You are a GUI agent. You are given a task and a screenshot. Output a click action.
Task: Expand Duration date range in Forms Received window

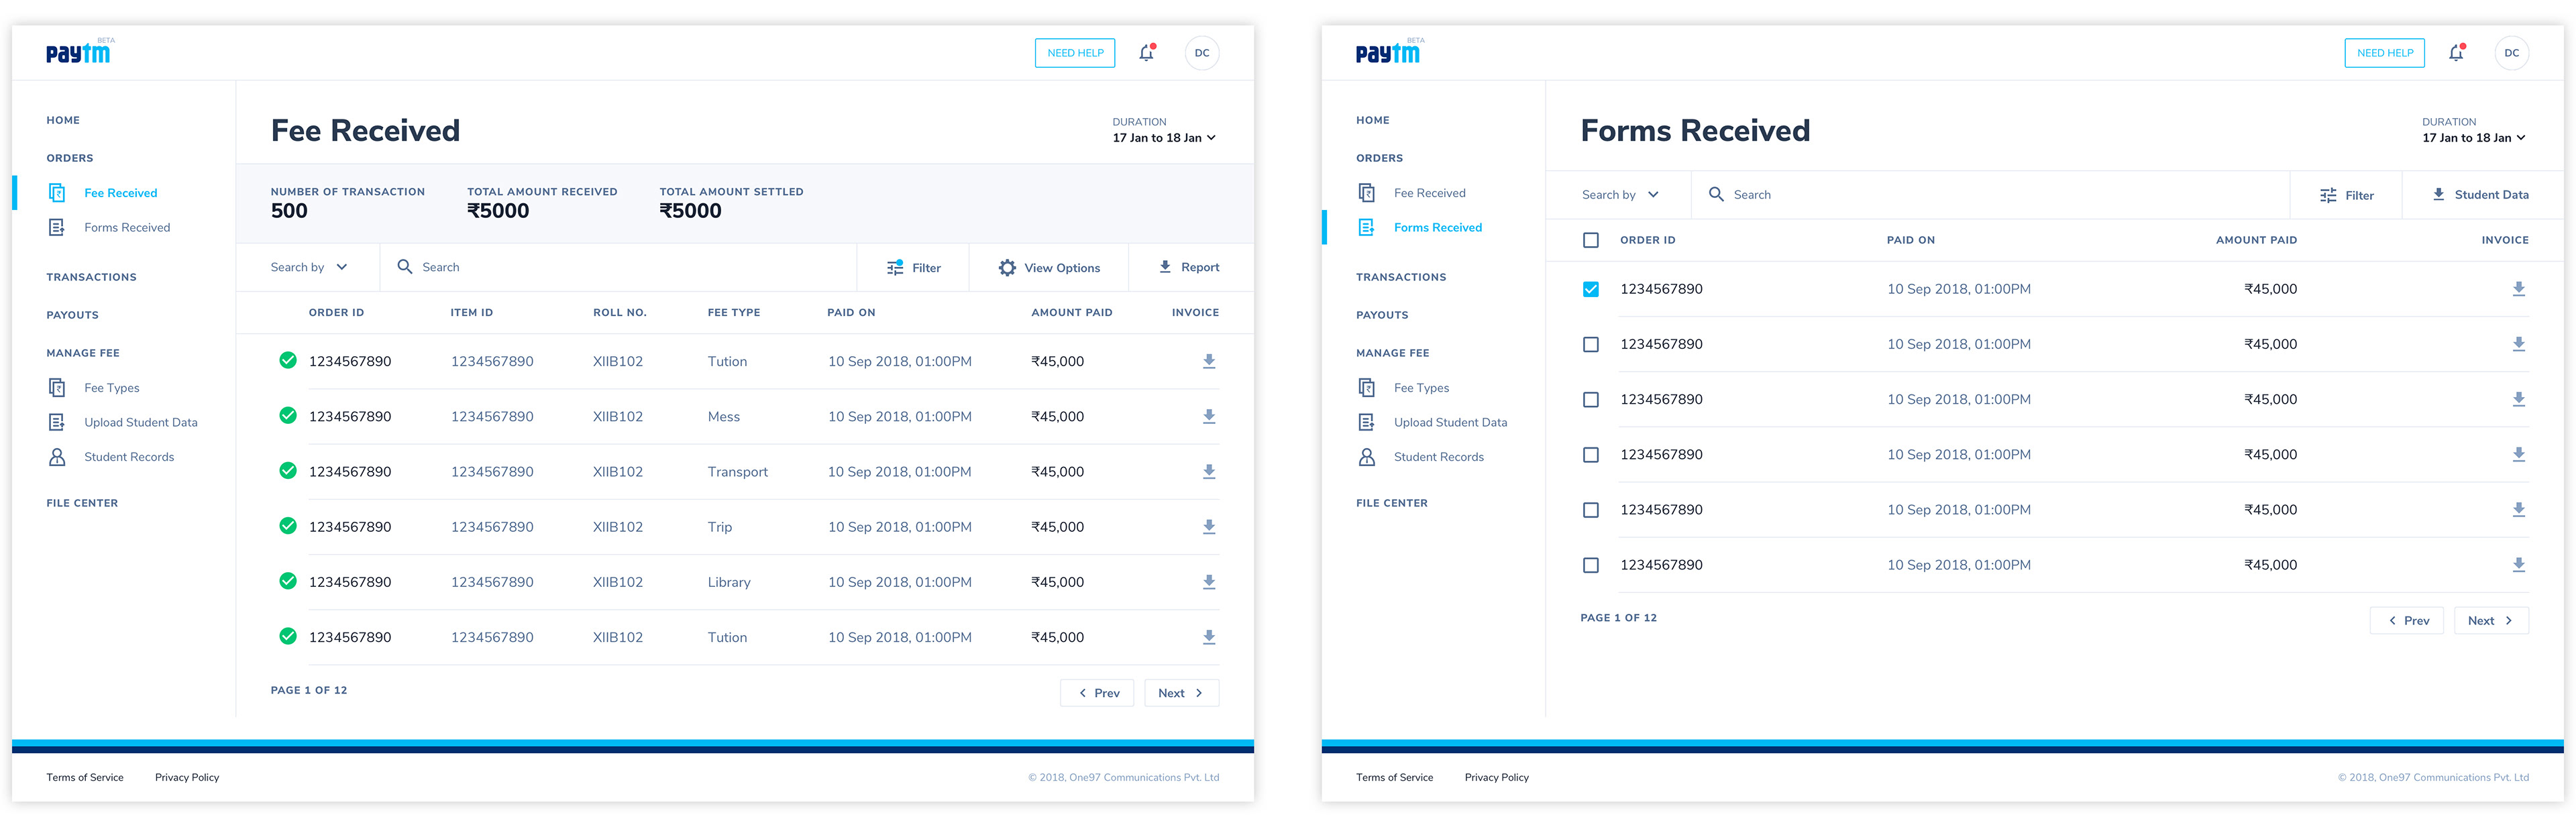(2474, 138)
